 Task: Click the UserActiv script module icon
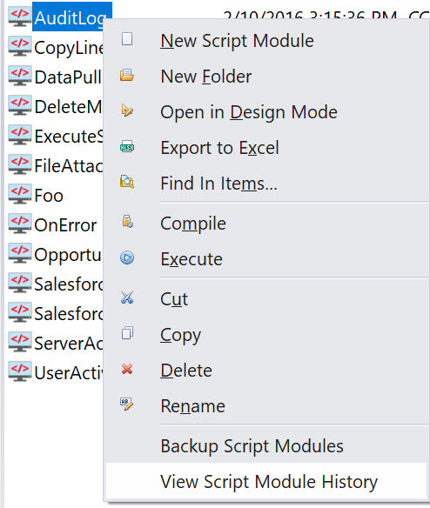coord(20,371)
